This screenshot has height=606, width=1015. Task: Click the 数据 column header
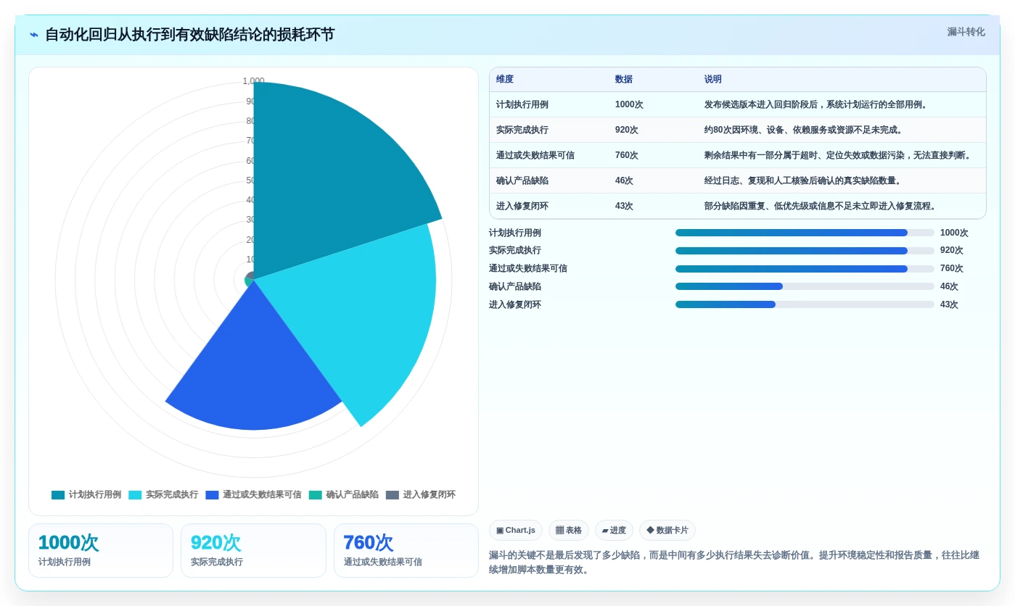pos(624,80)
